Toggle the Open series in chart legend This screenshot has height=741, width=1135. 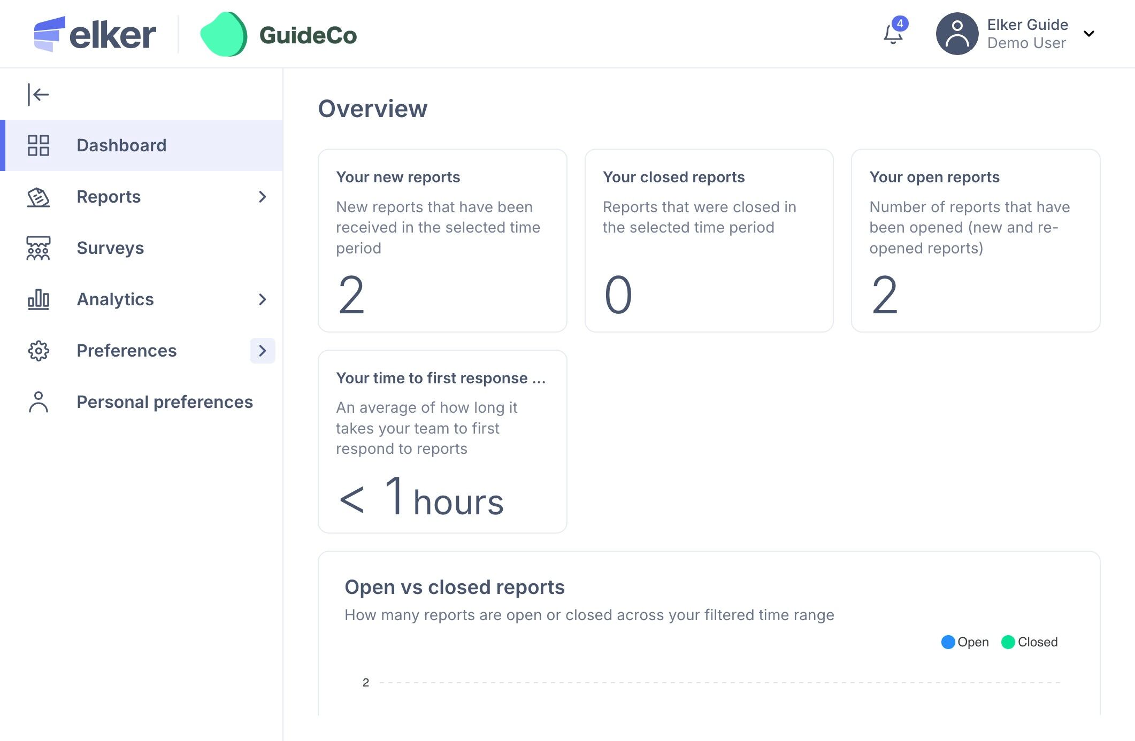[x=965, y=642]
